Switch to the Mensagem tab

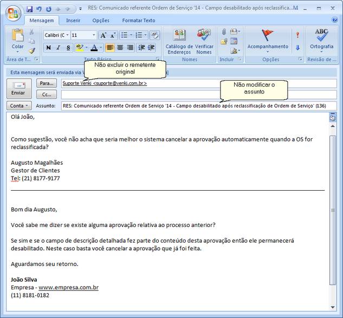click(x=42, y=21)
